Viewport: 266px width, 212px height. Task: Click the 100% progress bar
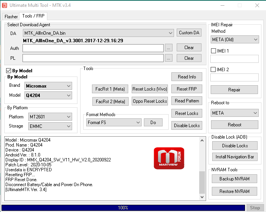[x=123, y=207]
